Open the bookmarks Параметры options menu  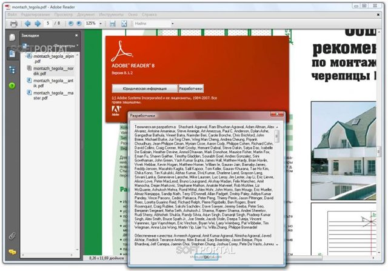tap(66, 45)
